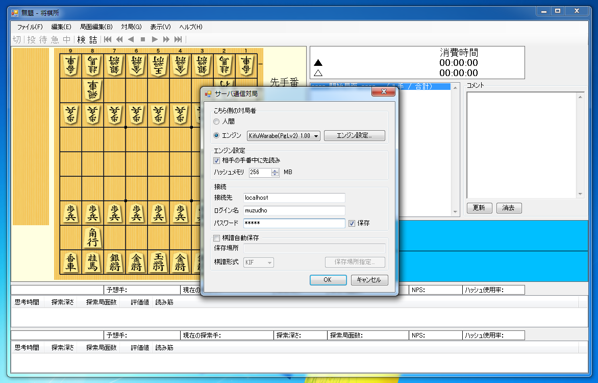Click the rewind several moves icon
Viewport: 598px width, 383px height.
[x=119, y=39]
